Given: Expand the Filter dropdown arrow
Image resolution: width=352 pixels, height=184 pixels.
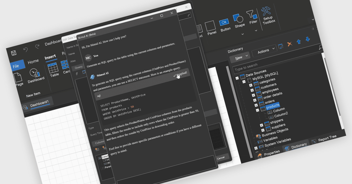Looking at the screenshot, I should tap(256, 30).
